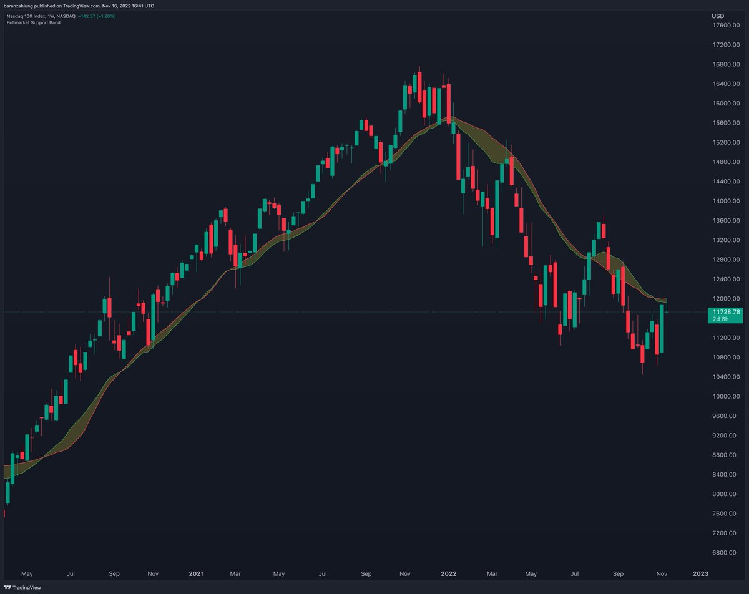Click the TradingView logo in the footer
Image resolution: width=749 pixels, height=594 pixels.
[22, 588]
